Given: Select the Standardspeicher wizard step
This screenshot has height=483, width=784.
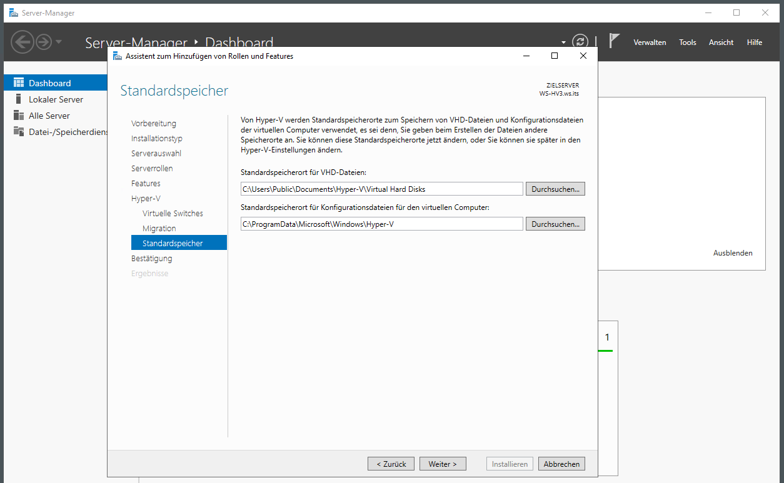Looking at the screenshot, I should click(x=179, y=243).
